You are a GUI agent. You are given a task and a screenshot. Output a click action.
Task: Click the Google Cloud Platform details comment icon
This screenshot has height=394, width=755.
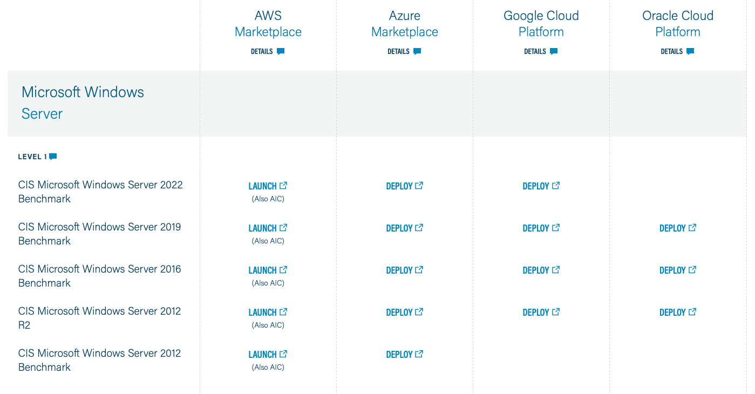[x=554, y=52]
